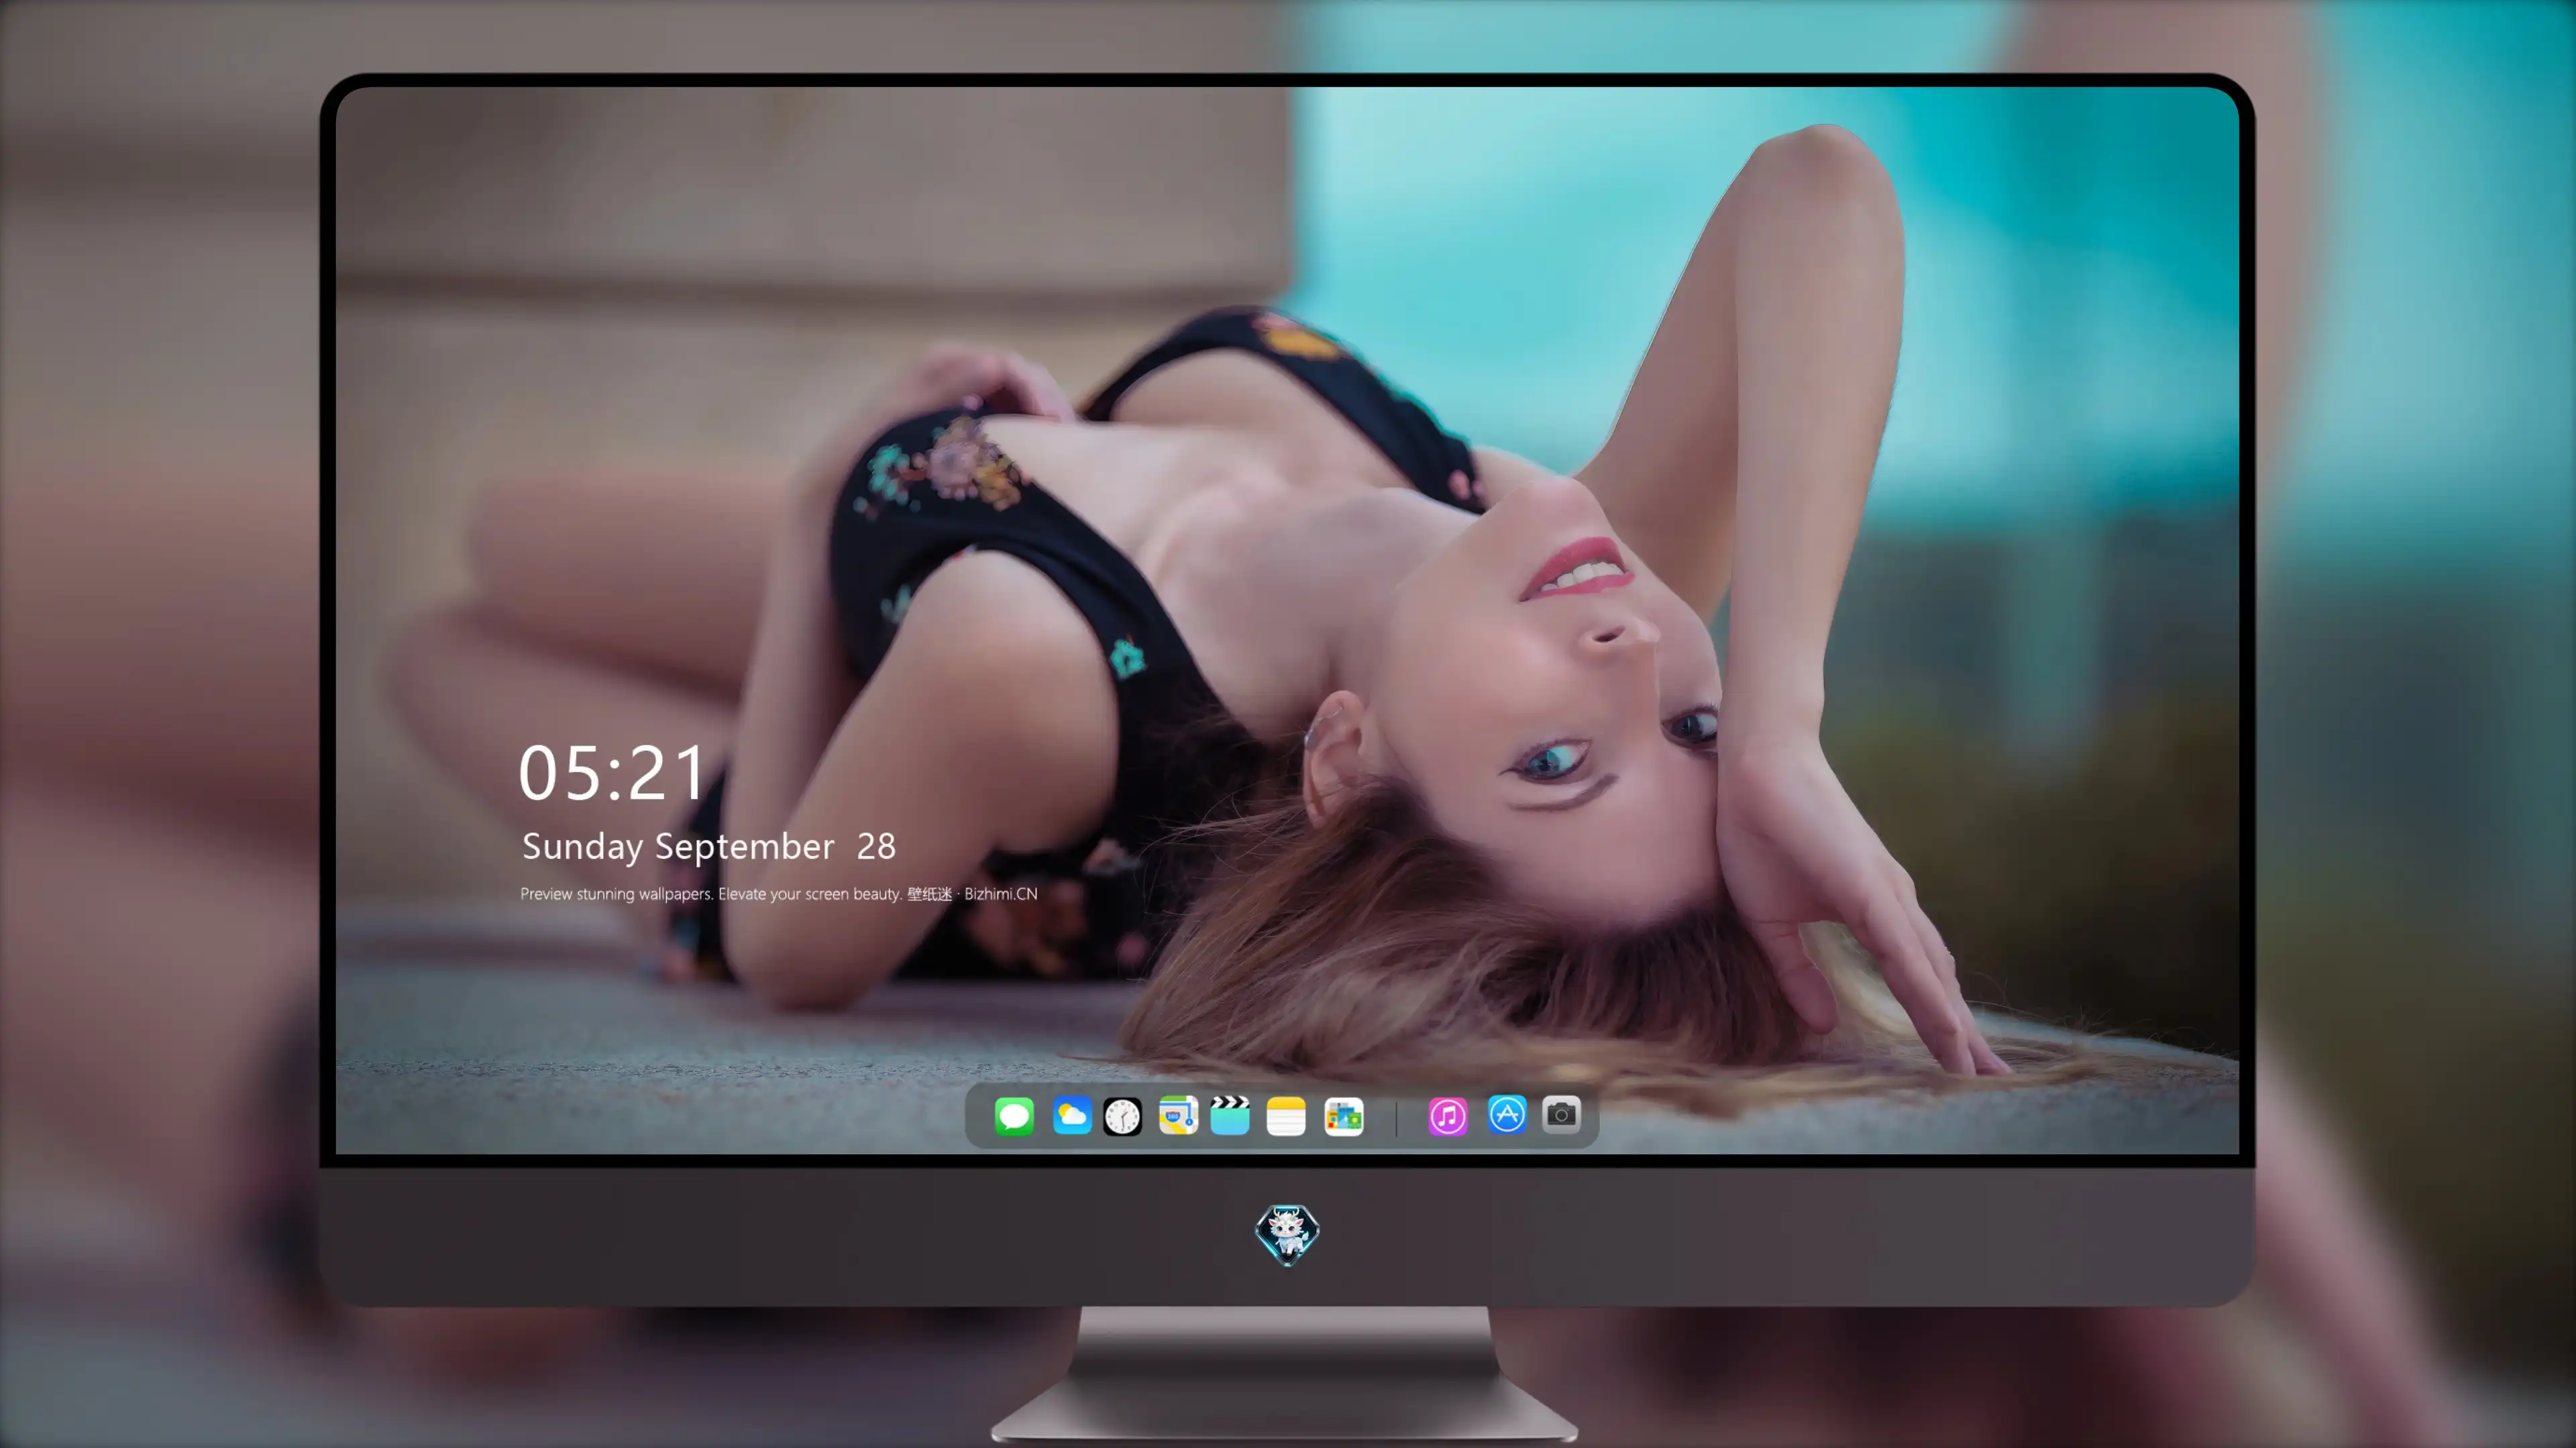Screen dimensions: 2576x1448
Task: Launch the Weather app from the dock
Action: (x=1072, y=1115)
